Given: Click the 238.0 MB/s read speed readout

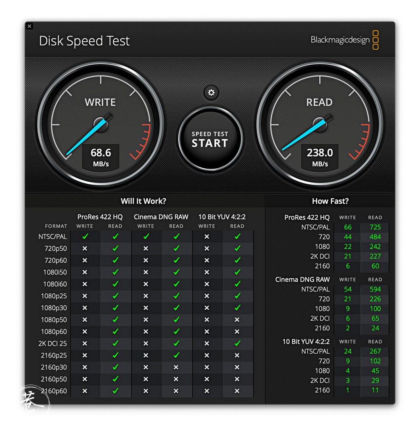Looking at the screenshot, I should (x=320, y=157).
